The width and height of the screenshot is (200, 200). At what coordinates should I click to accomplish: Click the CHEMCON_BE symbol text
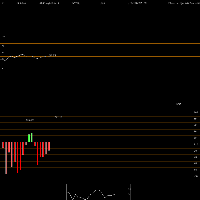(x=138, y=3)
